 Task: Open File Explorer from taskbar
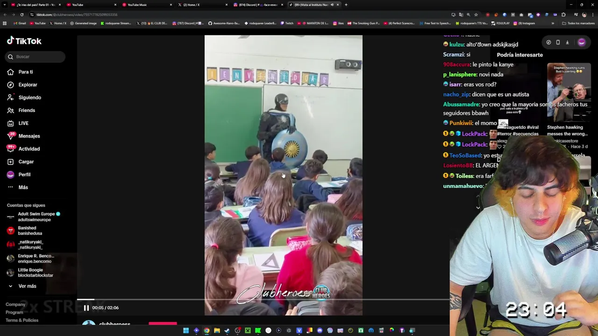(x=217, y=330)
